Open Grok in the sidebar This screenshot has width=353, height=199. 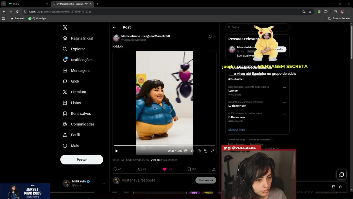[71, 81]
